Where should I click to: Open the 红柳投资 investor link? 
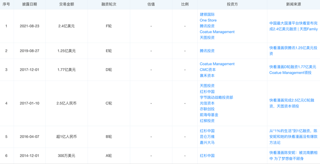coord(207,121)
